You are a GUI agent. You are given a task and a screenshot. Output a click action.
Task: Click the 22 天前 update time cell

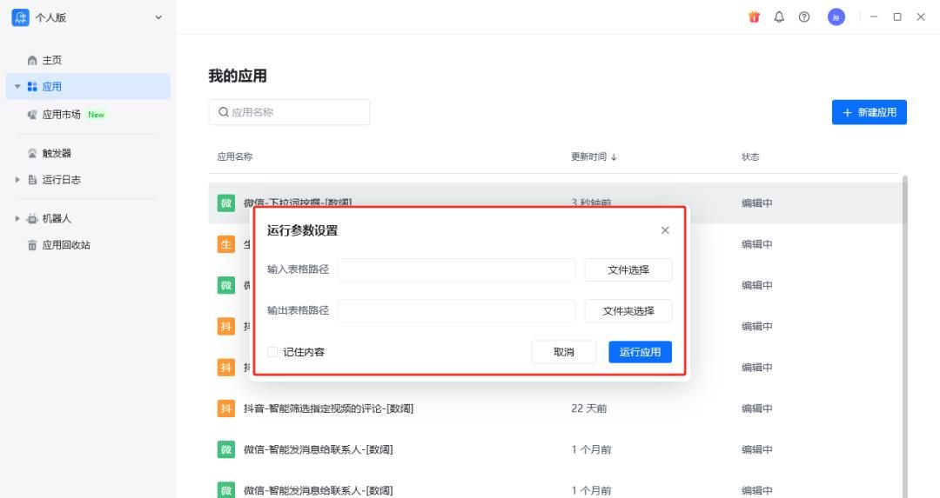(588, 408)
